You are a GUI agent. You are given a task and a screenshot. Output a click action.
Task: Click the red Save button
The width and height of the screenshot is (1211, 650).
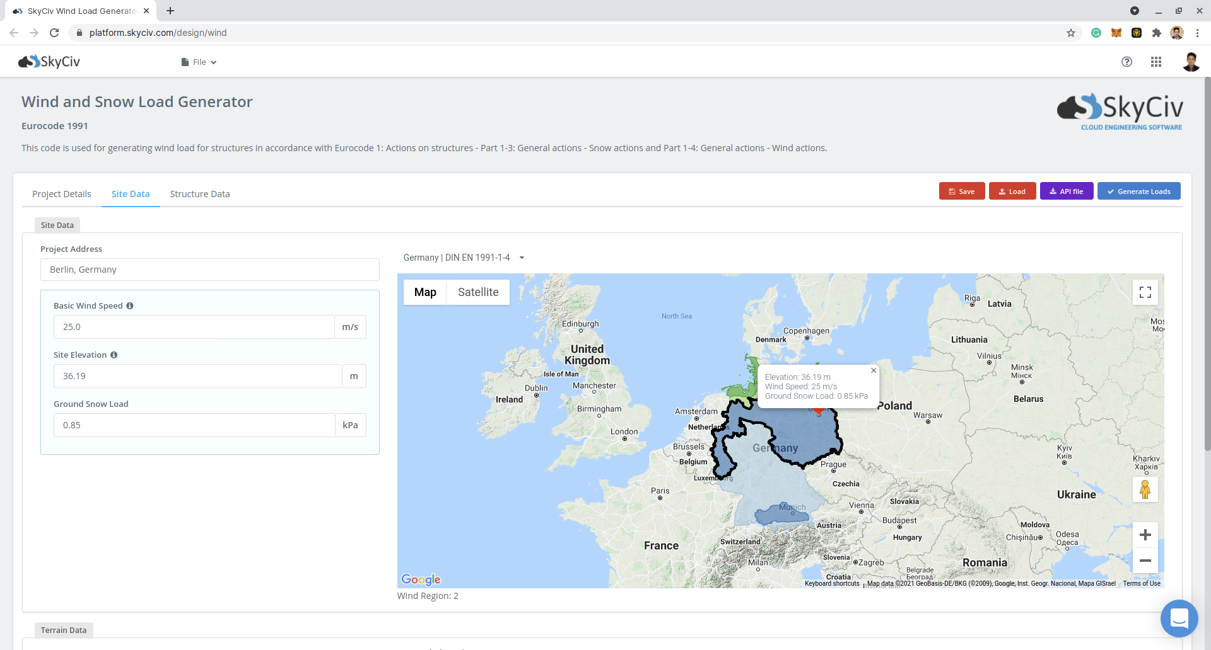click(x=961, y=191)
